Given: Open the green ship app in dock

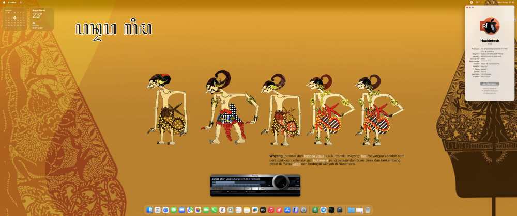Looking at the screenshot, I should [x=315, y=210].
